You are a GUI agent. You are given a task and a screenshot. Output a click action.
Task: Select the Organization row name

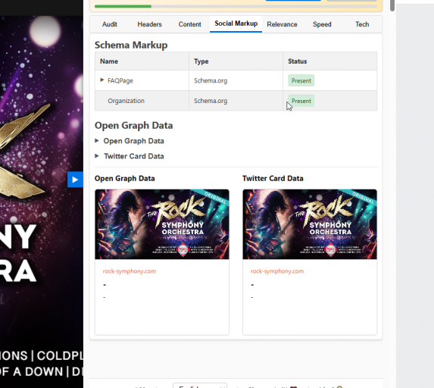click(126, 101)
